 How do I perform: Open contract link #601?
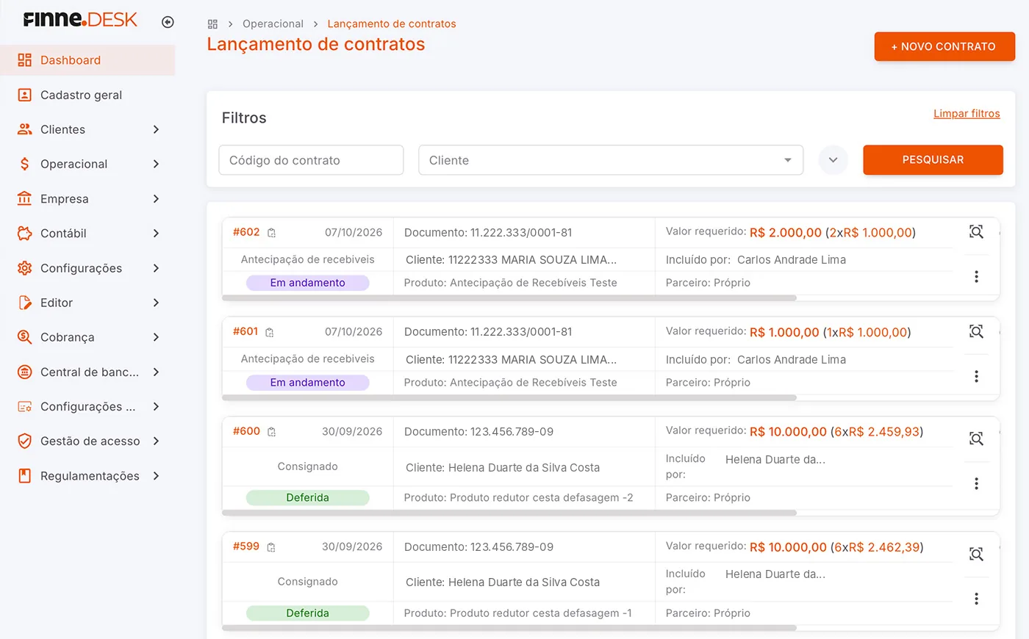[245, 331]
